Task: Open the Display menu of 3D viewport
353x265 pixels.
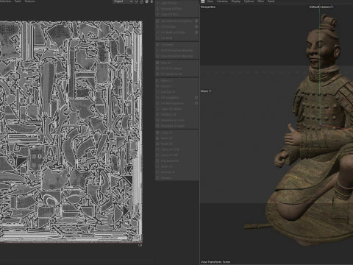Action: [236, 1]
